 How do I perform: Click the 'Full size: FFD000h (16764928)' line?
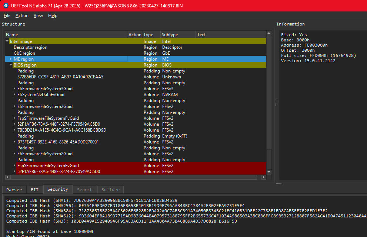[318, 55]
